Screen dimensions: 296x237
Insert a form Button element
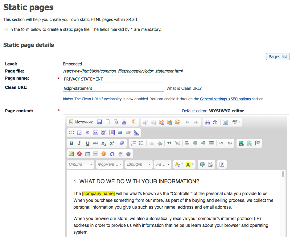pos(120,133)
